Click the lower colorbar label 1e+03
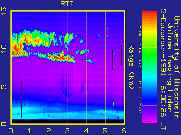Image resolution: width=181 pixels, height=135 pixels. pyautogui.click(x=140, y=86)
